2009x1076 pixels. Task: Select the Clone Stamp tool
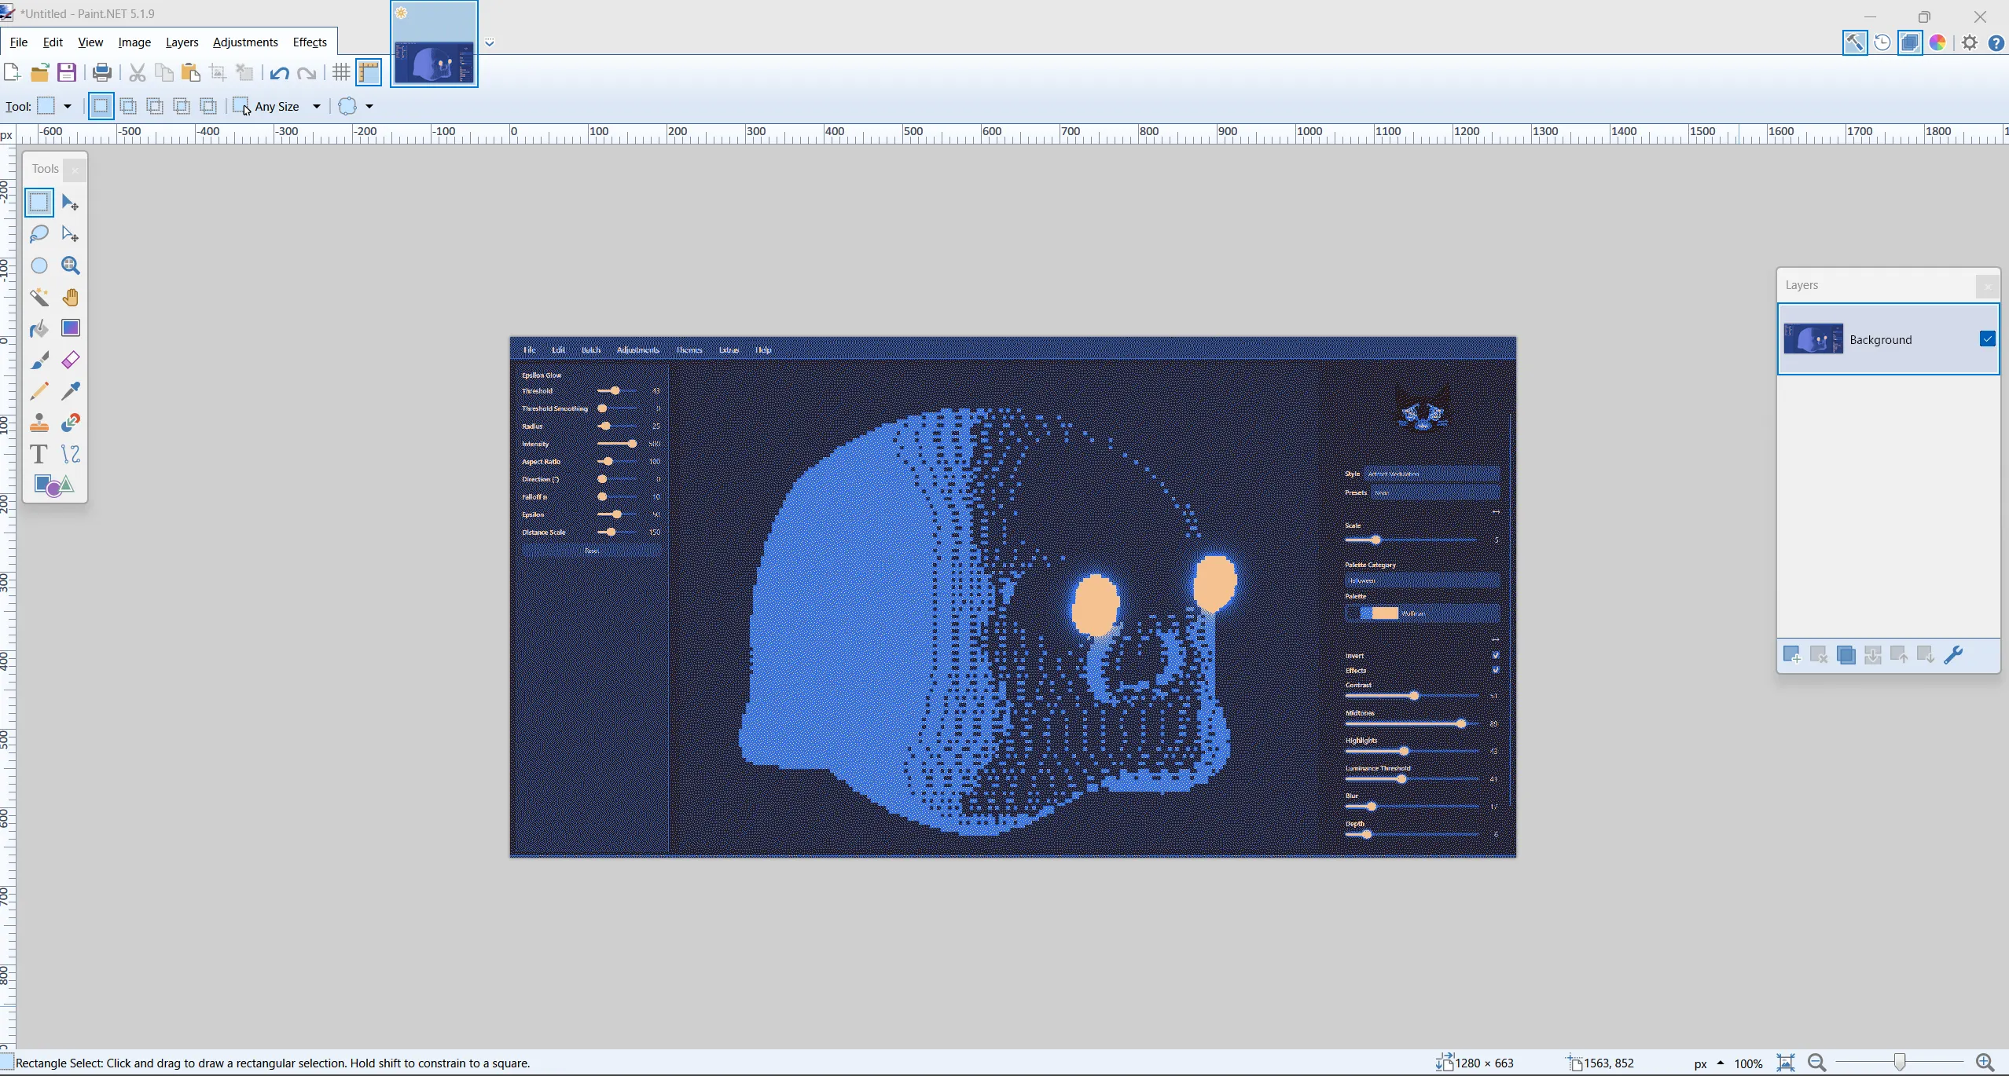39,423
